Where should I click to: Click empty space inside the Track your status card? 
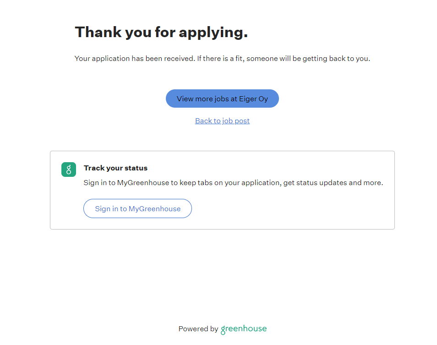(293, 208)
